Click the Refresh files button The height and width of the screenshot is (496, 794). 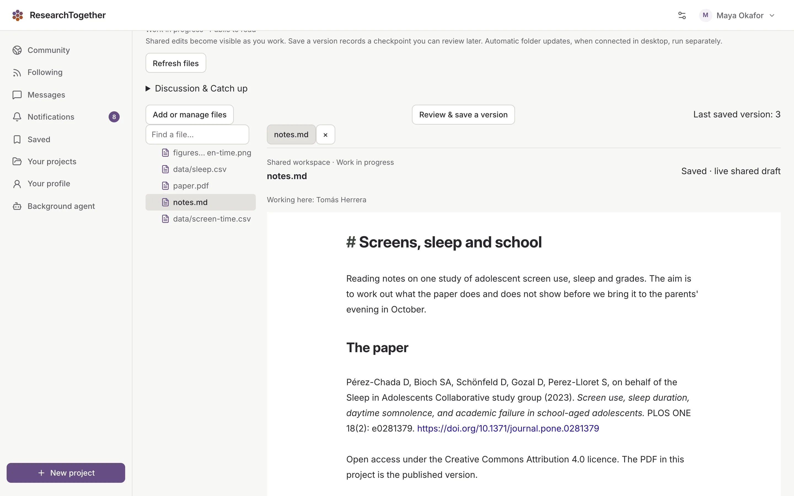[x=176, y=63]
